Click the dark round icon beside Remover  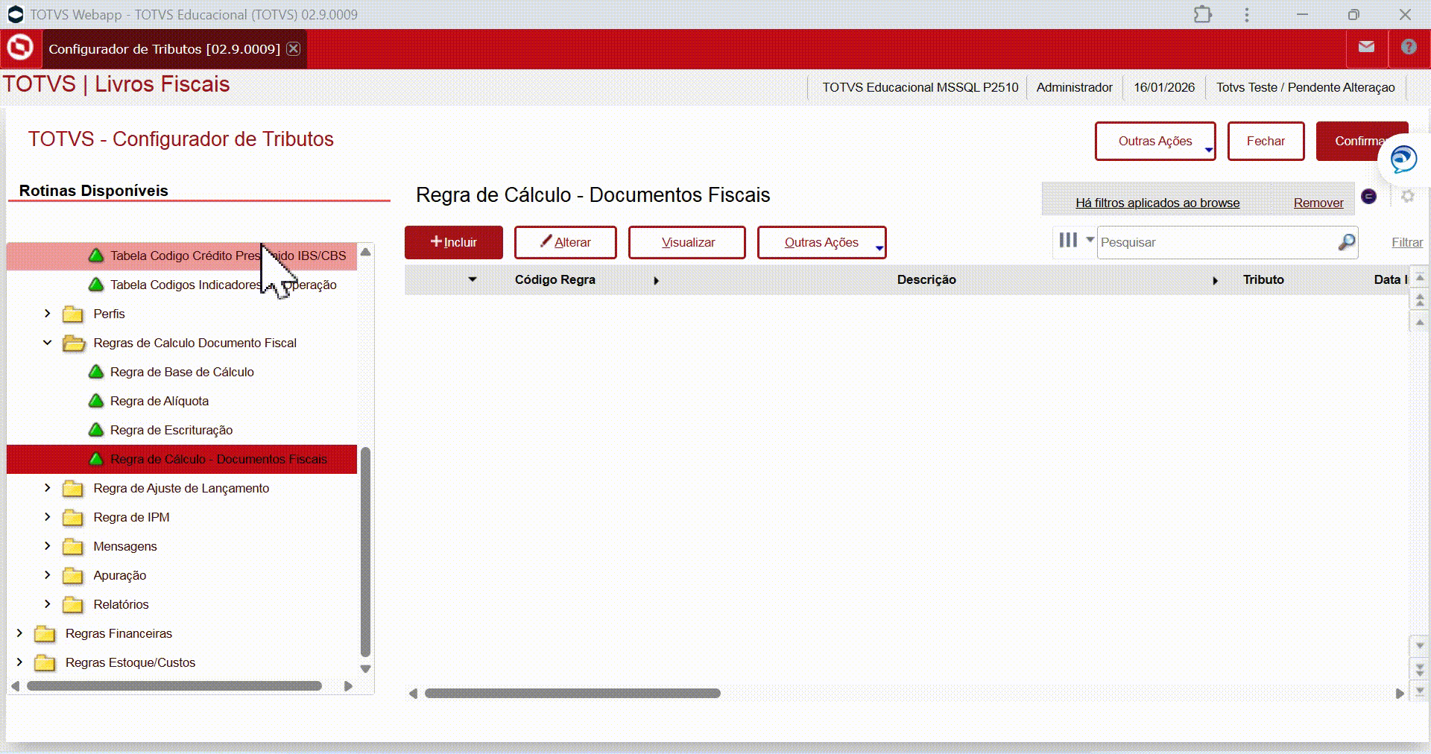1368,196
